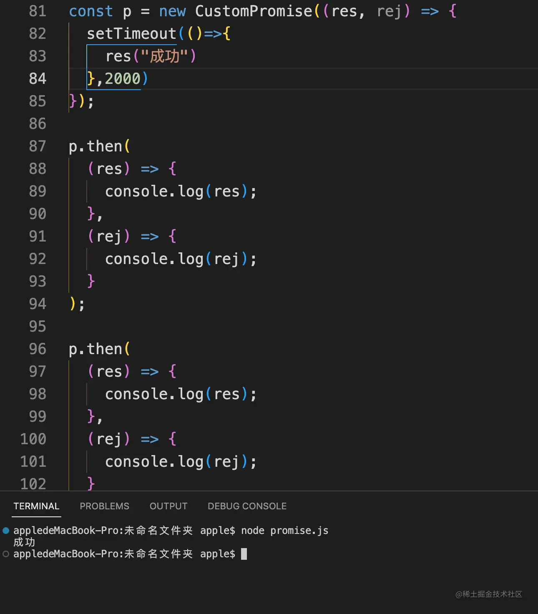This screenshot has width=538, height=614.
Task: Click line number 81 in gutter
Action: pyautogui.click(x=38, y=11)
